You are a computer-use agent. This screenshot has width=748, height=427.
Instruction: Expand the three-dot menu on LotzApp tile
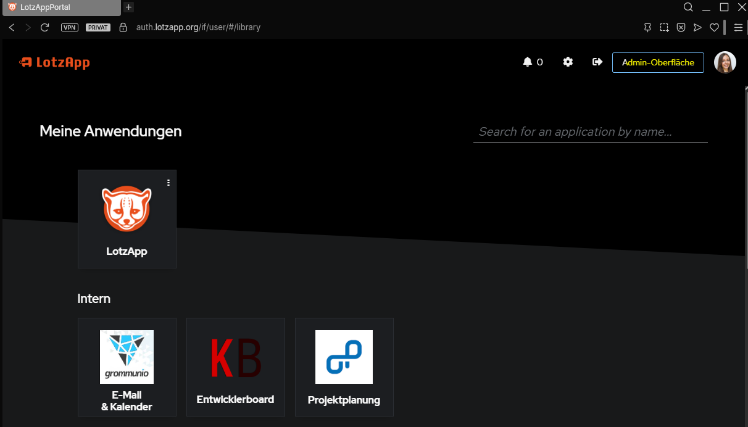[x=168, y=183]
